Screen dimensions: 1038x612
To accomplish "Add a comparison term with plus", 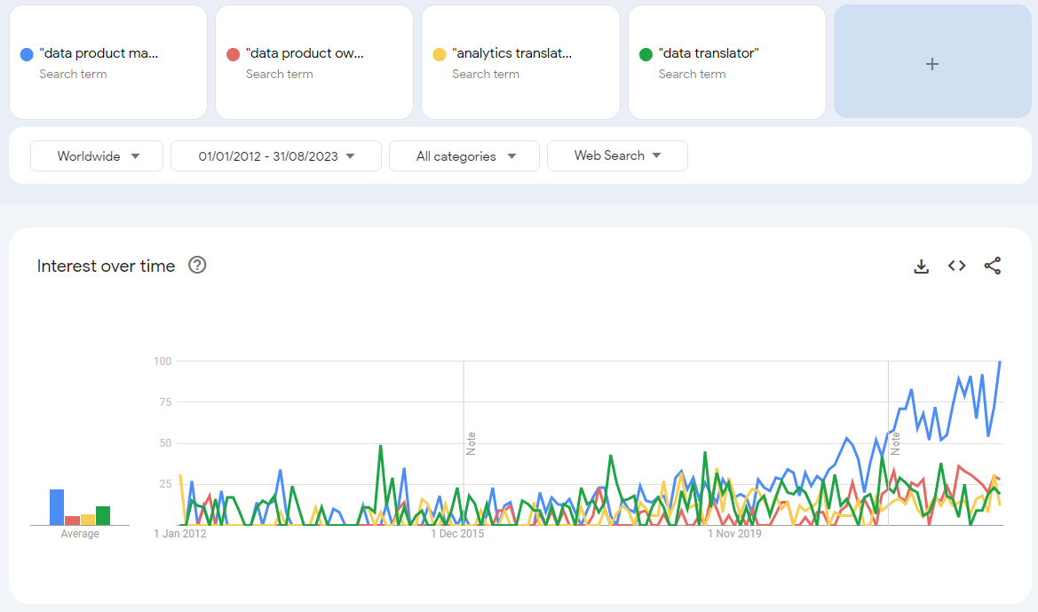I will click(x=932, y=62).
